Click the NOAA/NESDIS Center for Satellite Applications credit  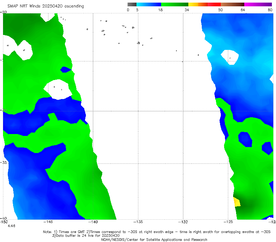pyautogui.click(x=154, y=239)
